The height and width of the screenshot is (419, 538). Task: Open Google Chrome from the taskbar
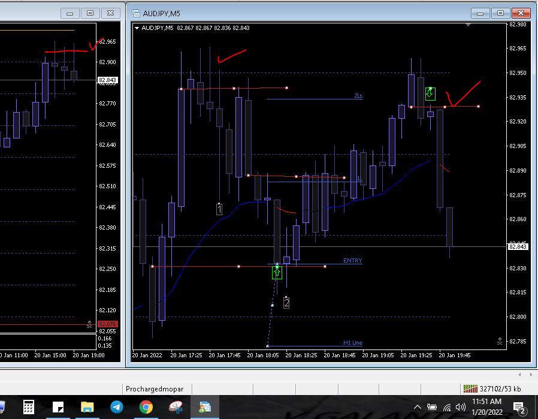146,408
